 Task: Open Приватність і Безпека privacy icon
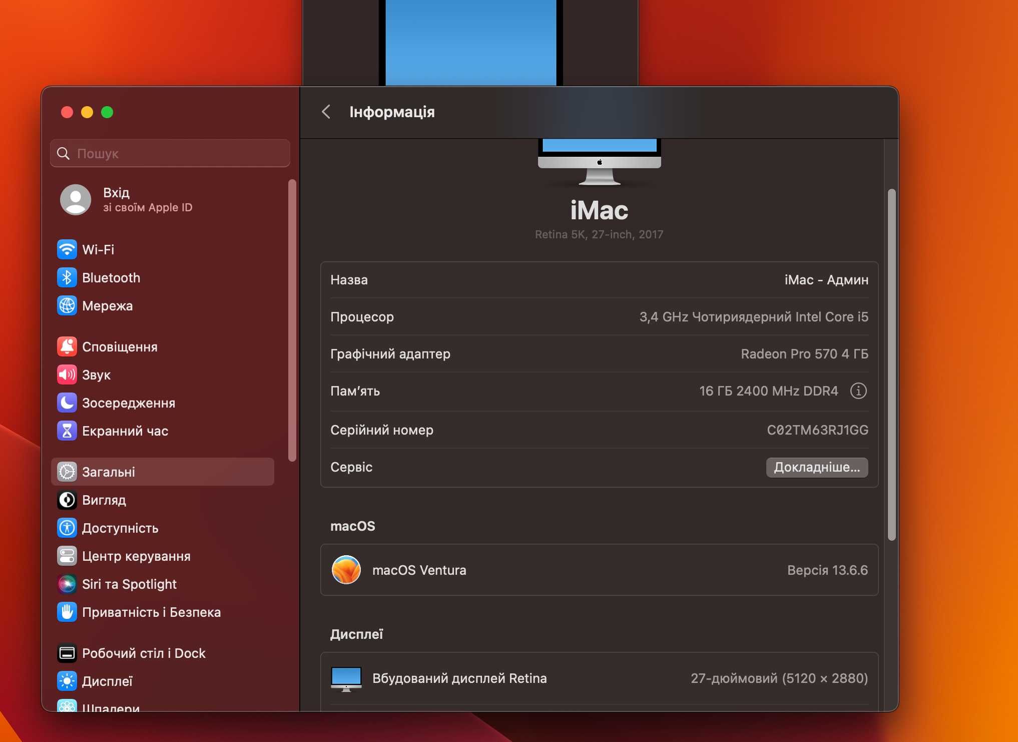point(67,611)
